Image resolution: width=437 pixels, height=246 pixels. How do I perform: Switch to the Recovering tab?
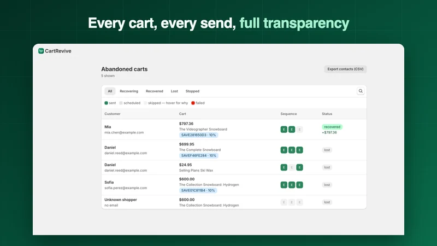pos(129,91)
